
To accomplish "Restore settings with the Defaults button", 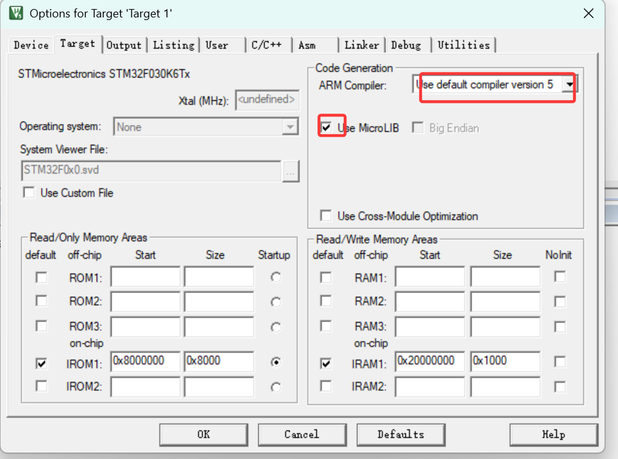I will (401, 434).
